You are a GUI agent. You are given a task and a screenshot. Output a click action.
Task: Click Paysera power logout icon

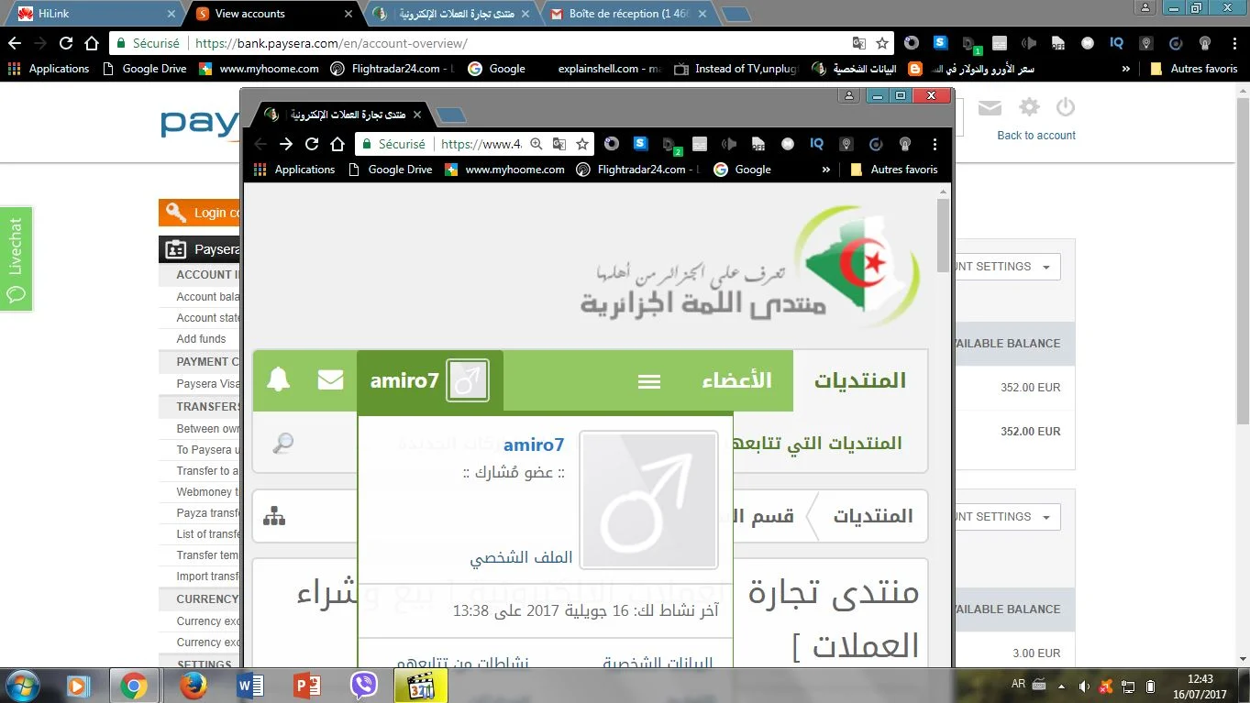[1065, 108]
